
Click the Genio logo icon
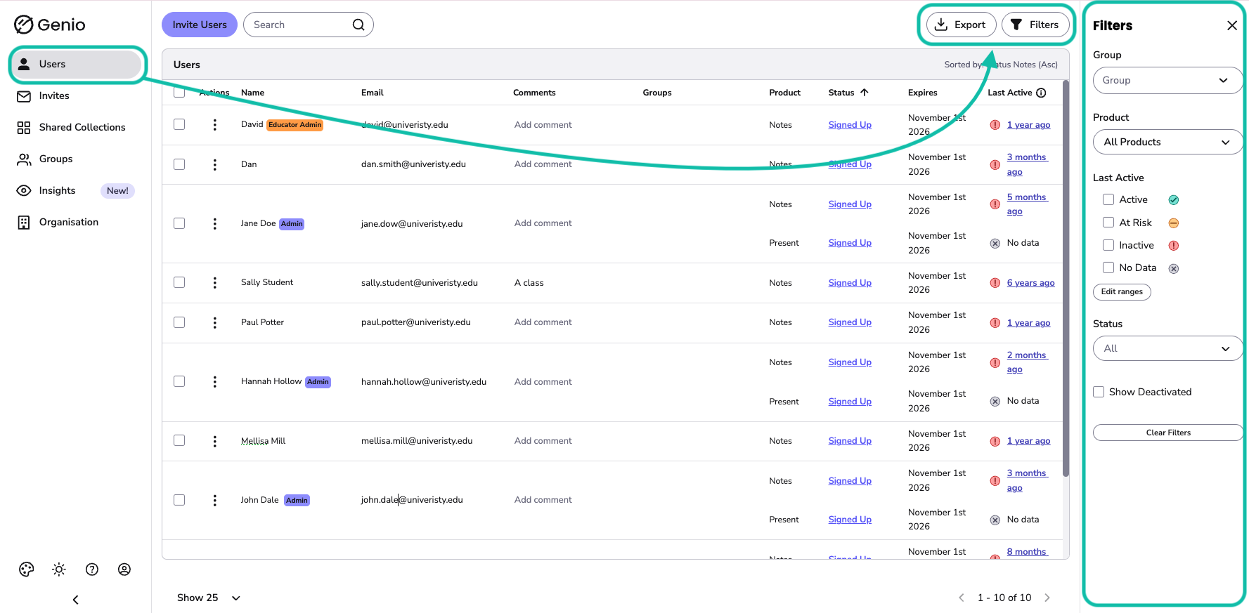point(24,25)
